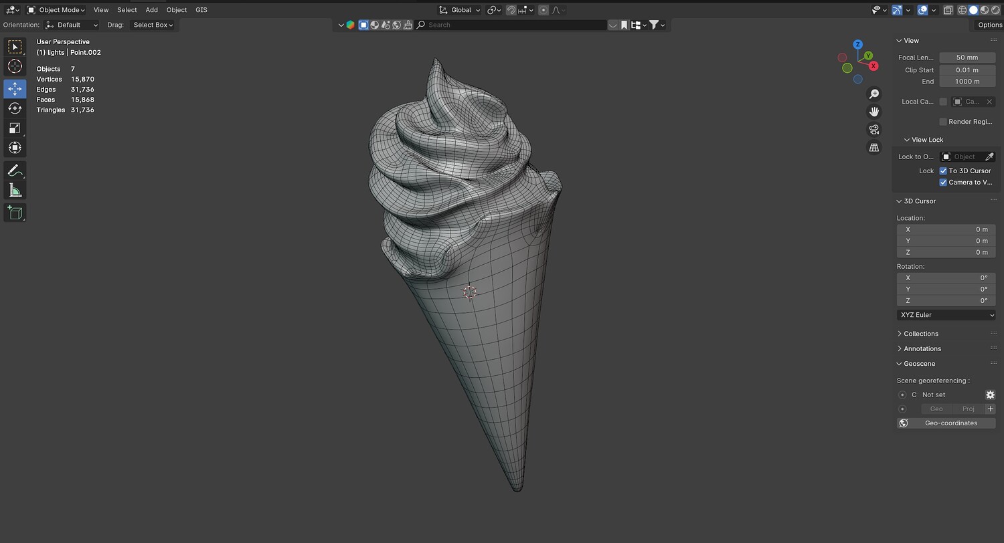1004x543 pixels.
Task: Open the Object Mode dropdown
Action: (56, 10)
